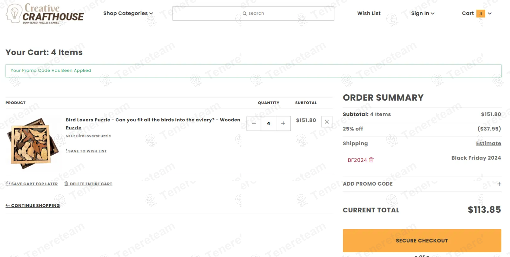
Task: Open the Shop Categories dropdown
Action: [128, 13]
